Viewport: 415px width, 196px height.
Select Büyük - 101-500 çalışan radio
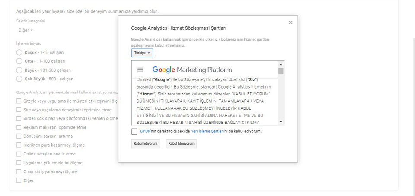point(19,70)
